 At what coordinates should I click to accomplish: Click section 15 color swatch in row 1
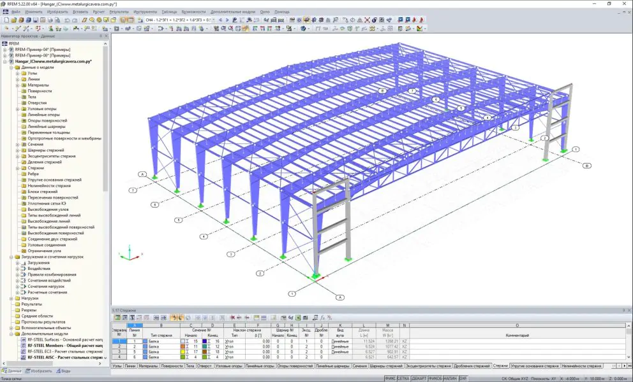coord(182,341)
